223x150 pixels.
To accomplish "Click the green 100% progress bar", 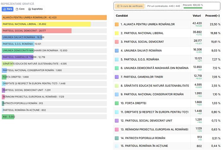I will (193, 8).
